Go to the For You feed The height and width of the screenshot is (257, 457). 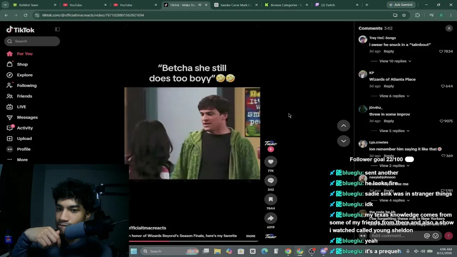(x=25, y=54)
